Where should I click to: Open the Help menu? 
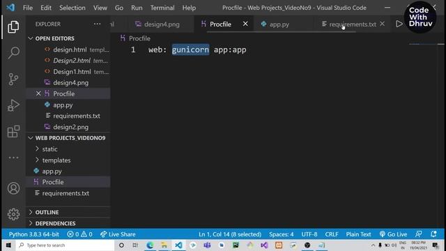point(189,8)
